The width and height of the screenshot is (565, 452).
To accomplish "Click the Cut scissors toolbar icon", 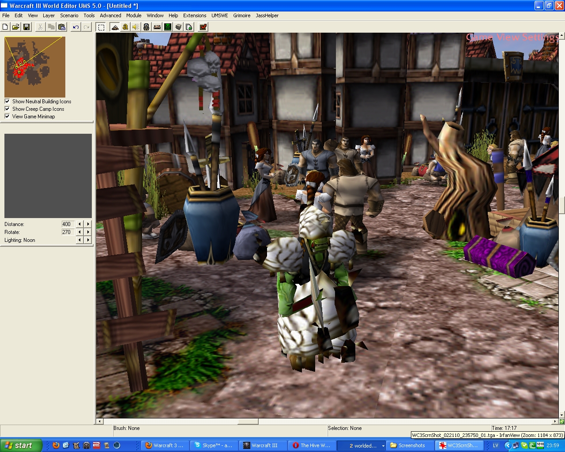I will pyautogui.click(x=40, y=27).
